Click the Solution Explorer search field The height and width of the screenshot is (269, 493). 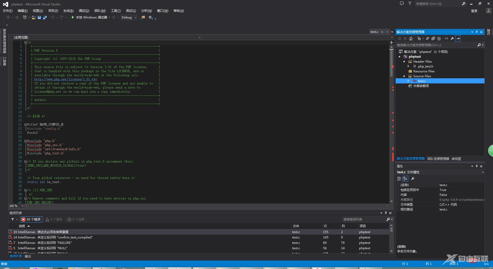click(x=437, y=45)
